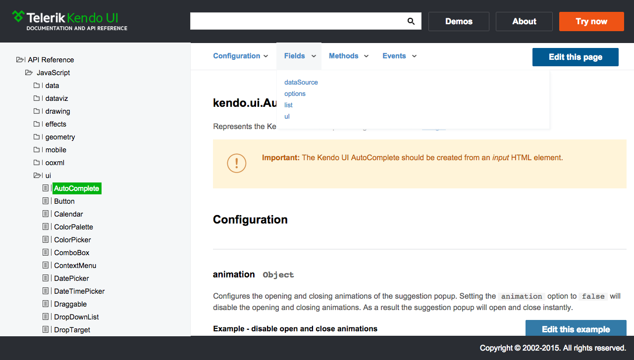Click the geometry folder icon
The width and height of the screenshot is (634, 360).
37,137
